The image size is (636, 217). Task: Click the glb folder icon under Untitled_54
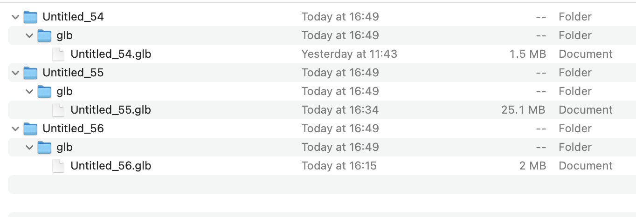coord(44,36)
